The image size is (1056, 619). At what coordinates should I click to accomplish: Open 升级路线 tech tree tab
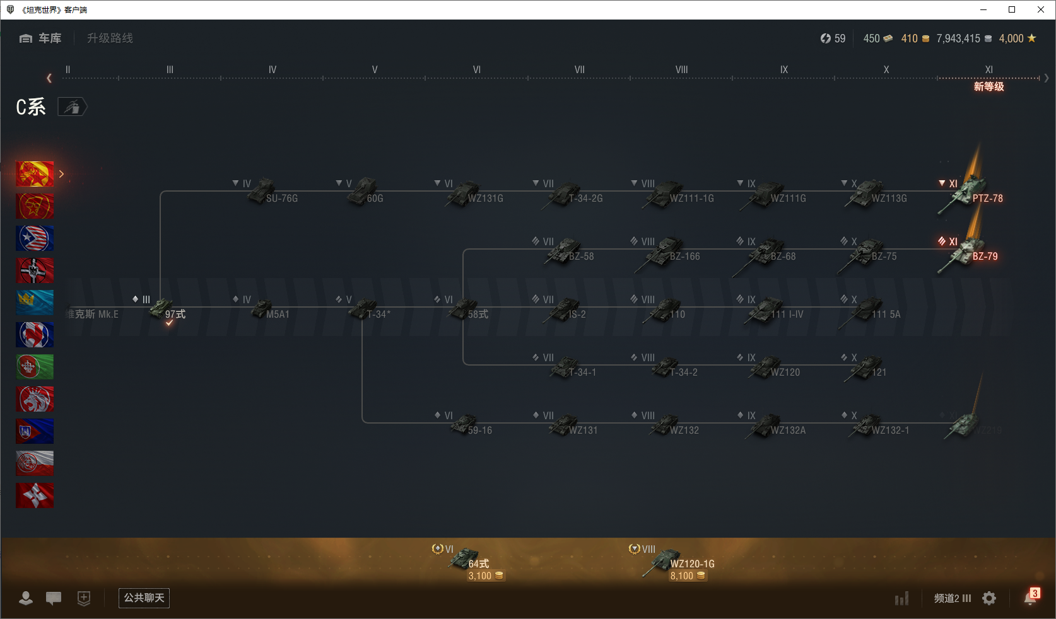(110, 38)
